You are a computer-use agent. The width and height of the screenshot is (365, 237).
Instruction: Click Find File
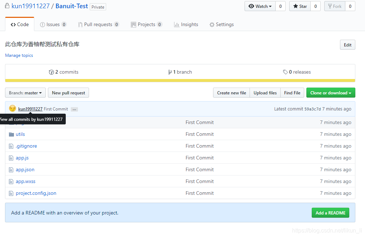click(292, 93)
